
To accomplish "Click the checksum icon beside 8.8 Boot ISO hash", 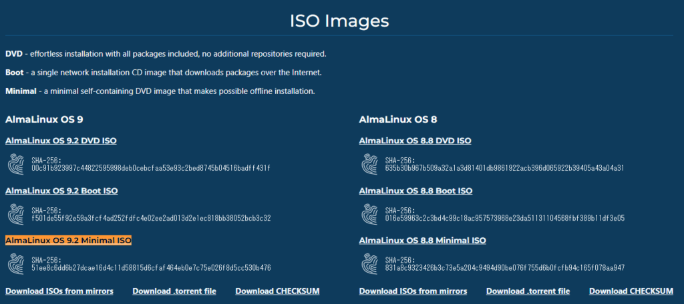I will click(370, 214).
